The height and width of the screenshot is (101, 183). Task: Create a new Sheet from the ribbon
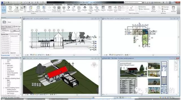click(x=120, y=8)
